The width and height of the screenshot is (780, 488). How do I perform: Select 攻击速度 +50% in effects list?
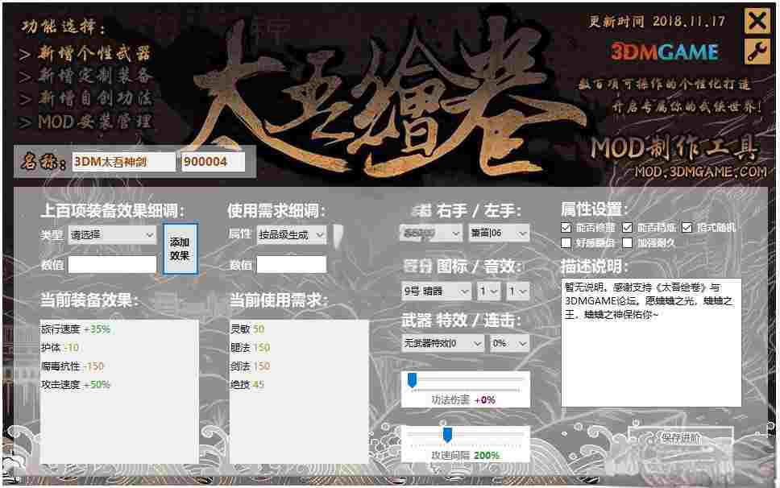(x=76, y=385)
